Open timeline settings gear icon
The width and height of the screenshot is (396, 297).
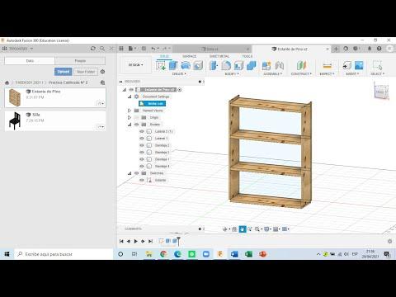(x=389, y=241)
